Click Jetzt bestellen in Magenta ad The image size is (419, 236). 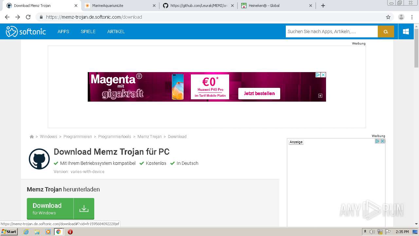coord(259,93)
